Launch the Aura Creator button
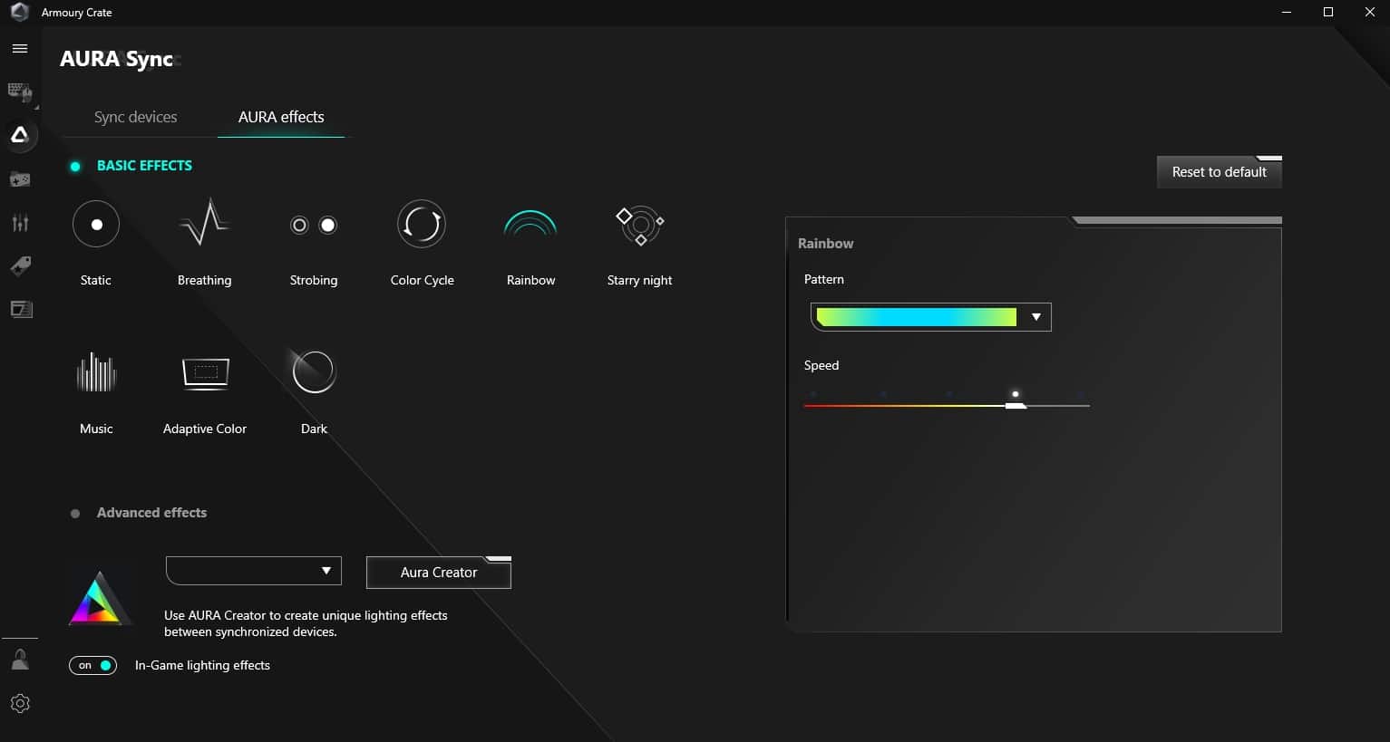The width and height of the screenshot is (1390, 742). point(439,573)
